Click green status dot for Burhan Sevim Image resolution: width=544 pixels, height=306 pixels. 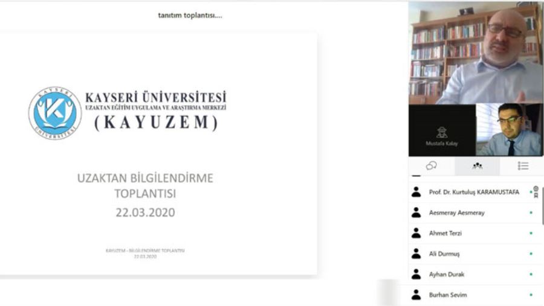tap(531, 295)
